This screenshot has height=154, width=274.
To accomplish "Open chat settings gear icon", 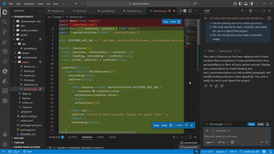I will click(x=250, y=11).
